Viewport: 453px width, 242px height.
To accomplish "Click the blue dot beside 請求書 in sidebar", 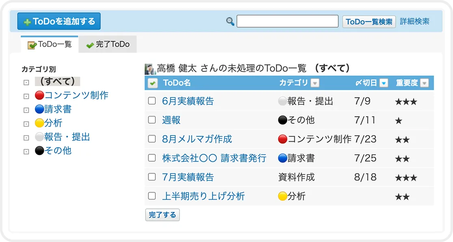I will pos(39,110).
